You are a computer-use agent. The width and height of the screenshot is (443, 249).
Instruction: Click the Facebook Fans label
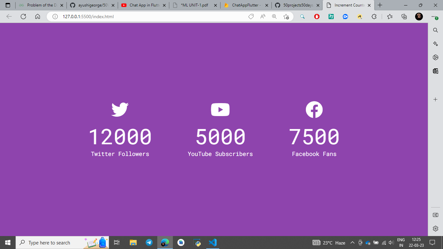click(314, 154)
